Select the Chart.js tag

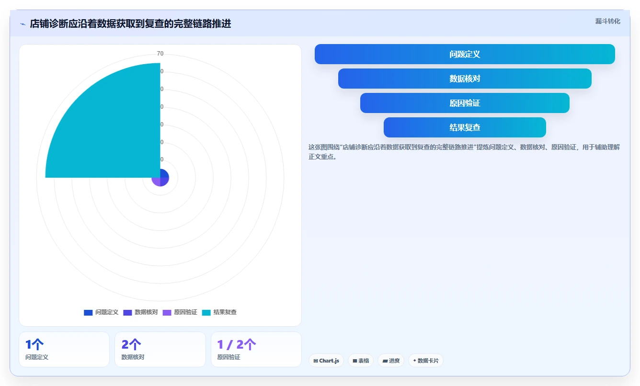click(x=326, y=361)
